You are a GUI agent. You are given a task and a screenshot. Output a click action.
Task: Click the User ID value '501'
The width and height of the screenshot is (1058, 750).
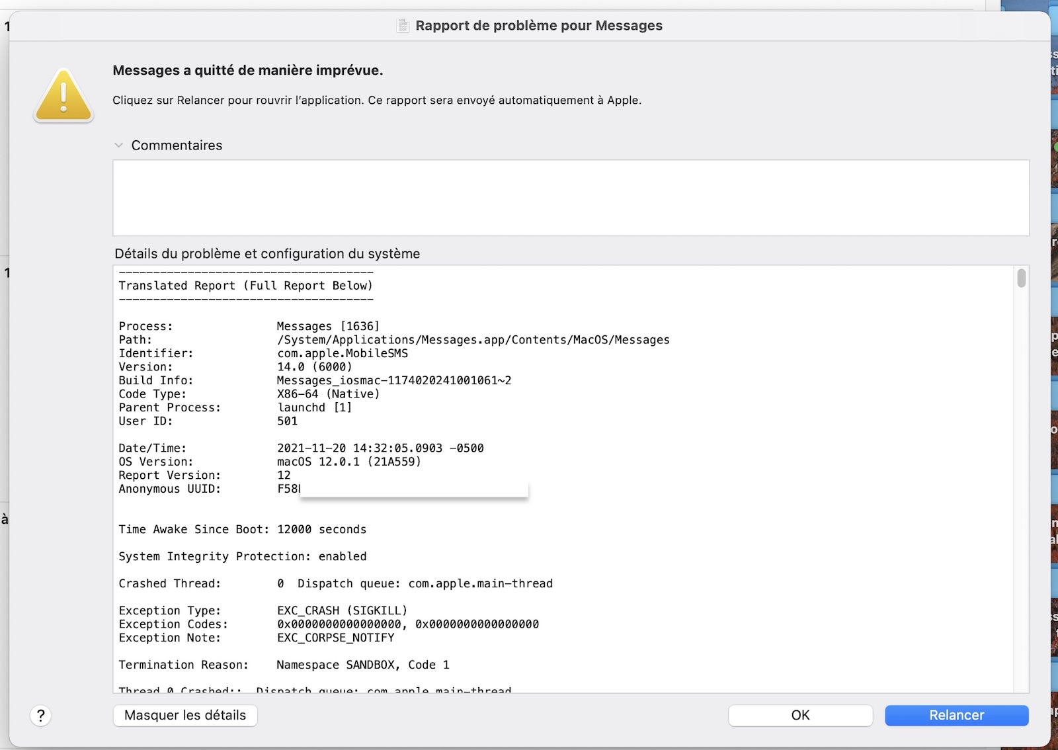pyautogui.click(x=288, y=421)
